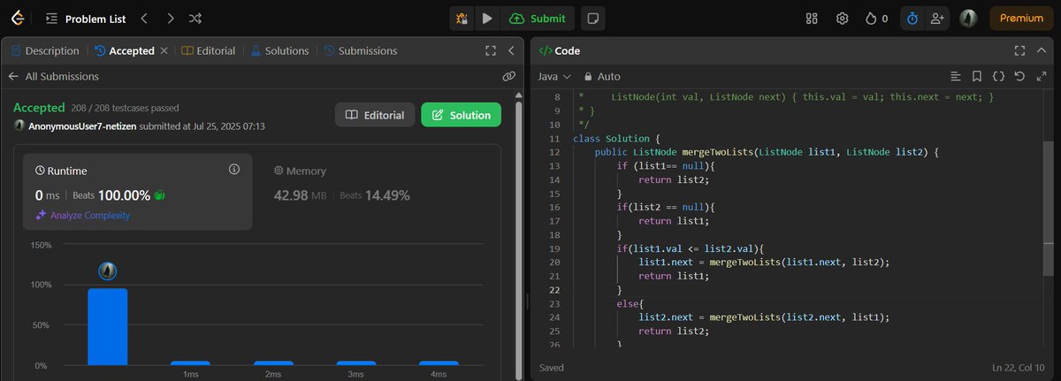Click line 24 assigning list2.next
Image resolution: width=1061 pixels, height=381 pixels.
pos(763,316)
